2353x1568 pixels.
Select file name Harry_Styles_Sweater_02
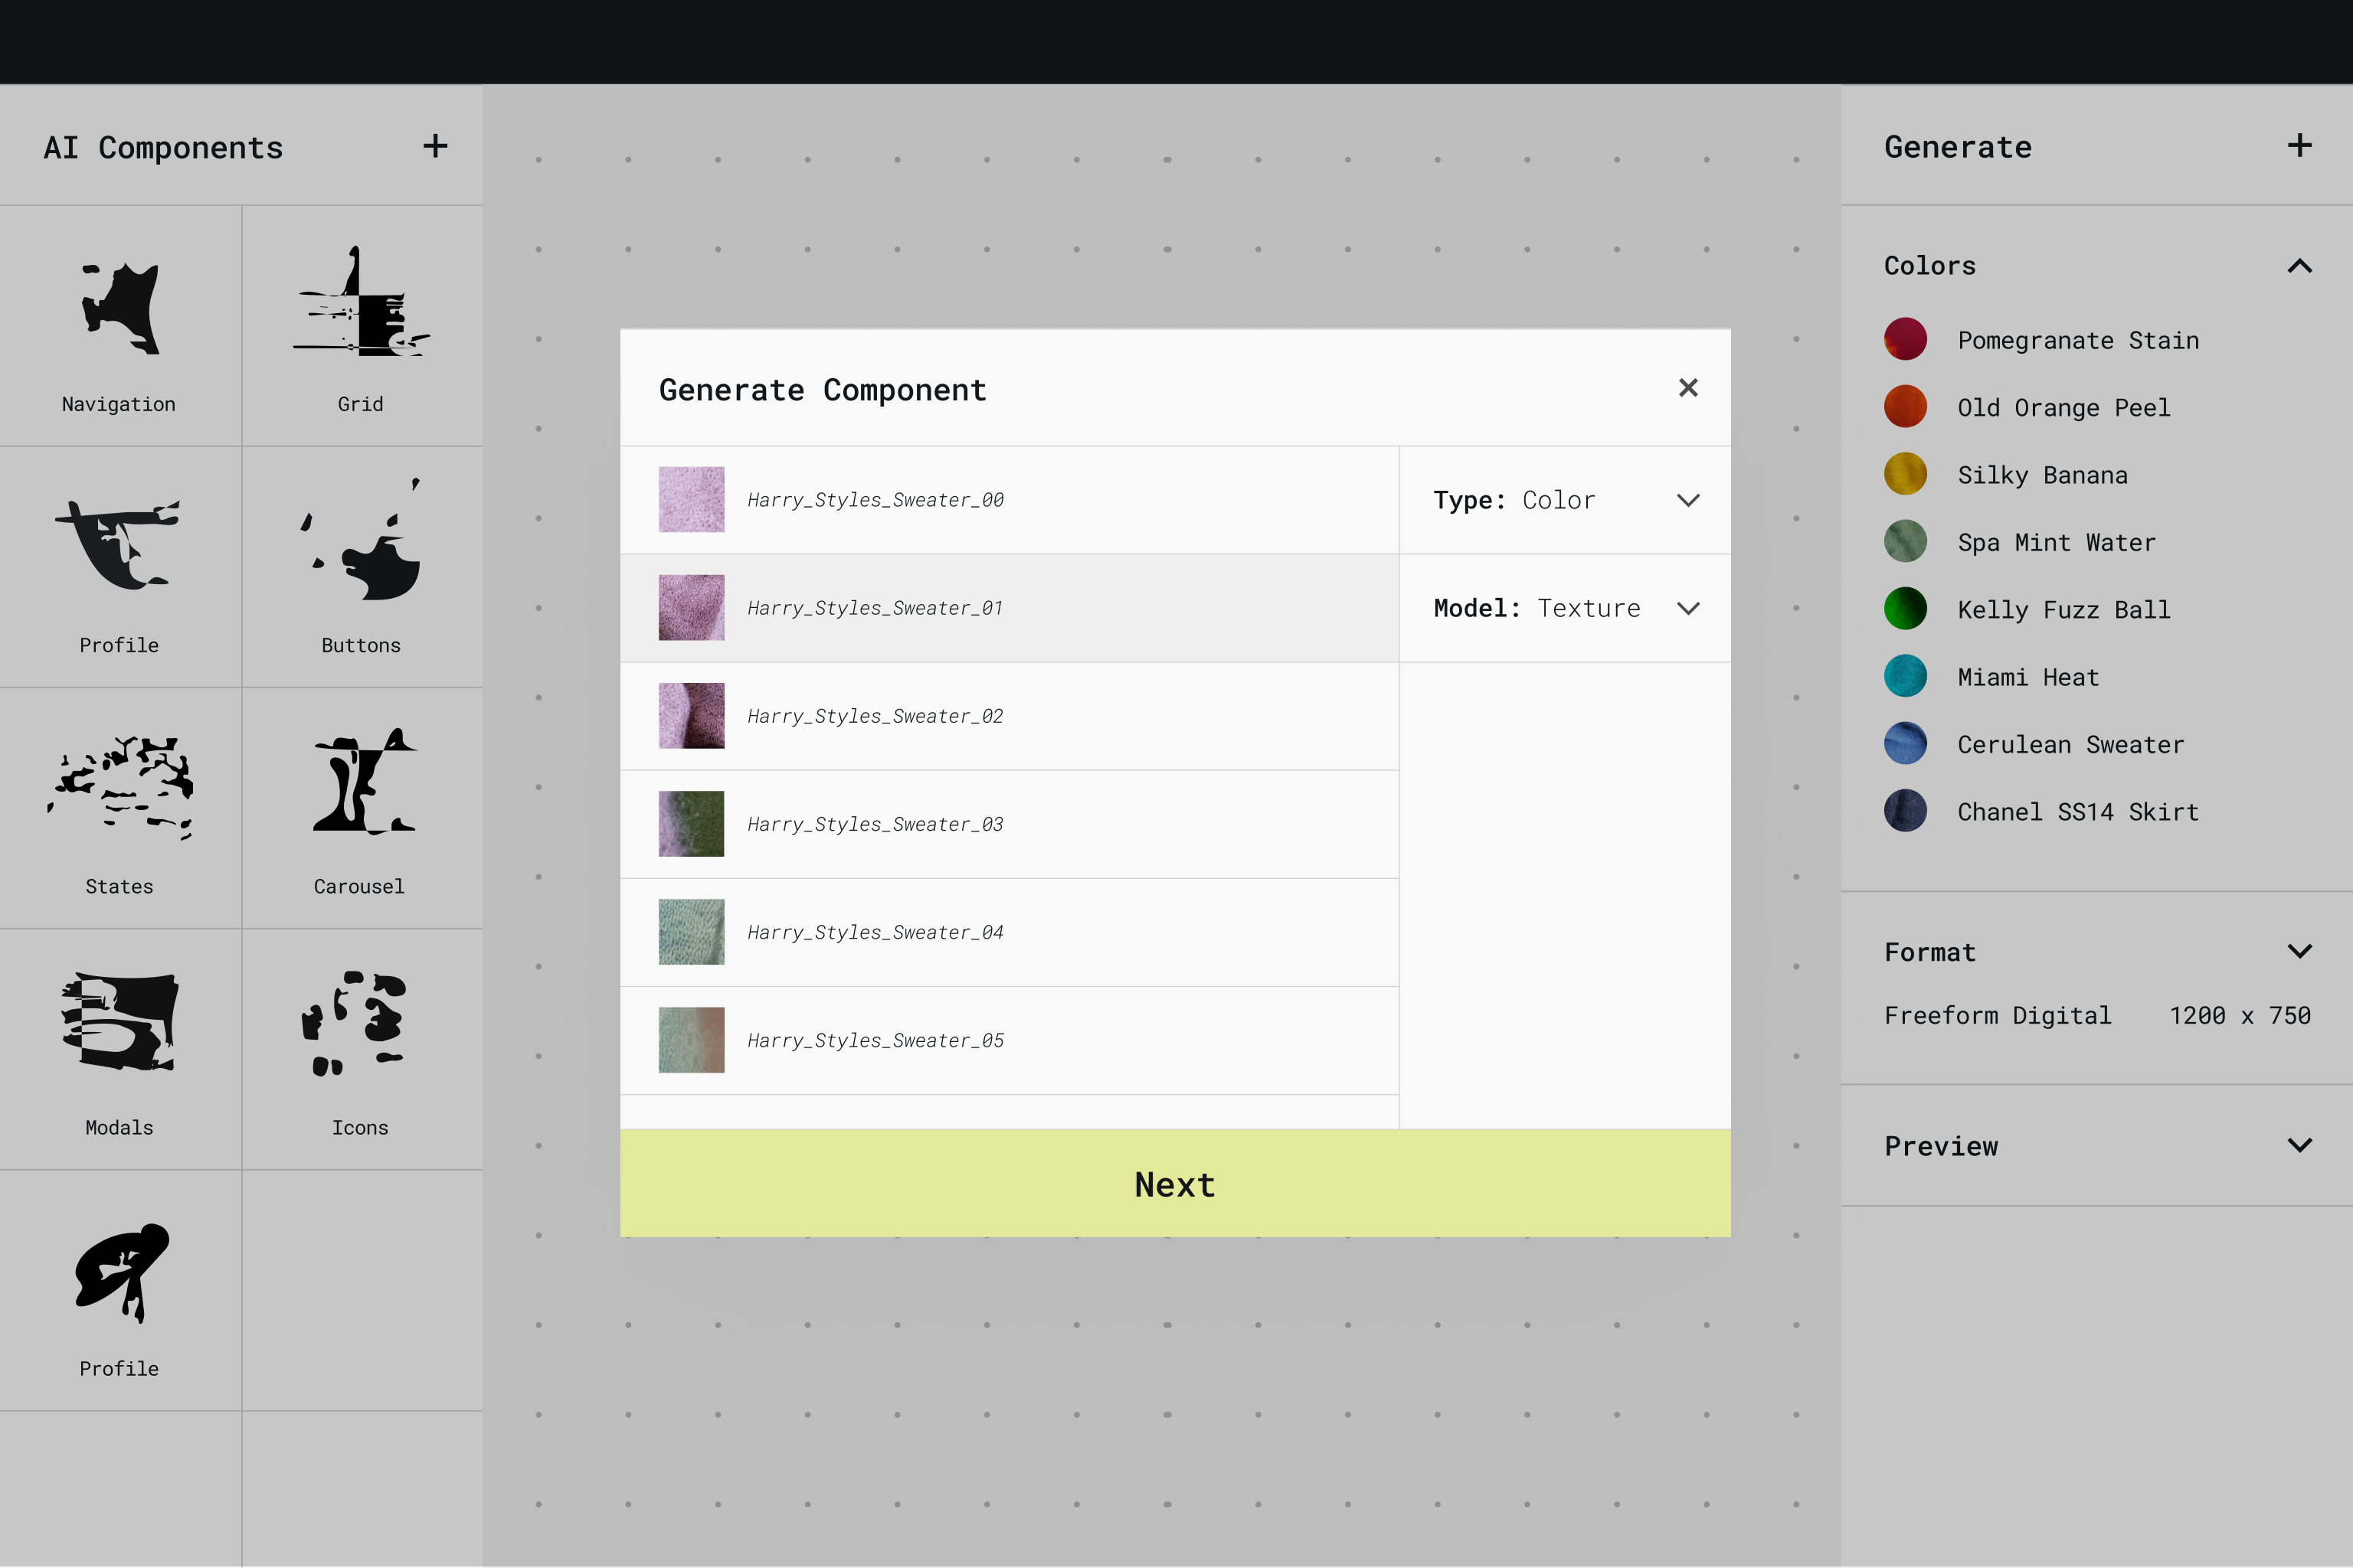click(875, 716)
